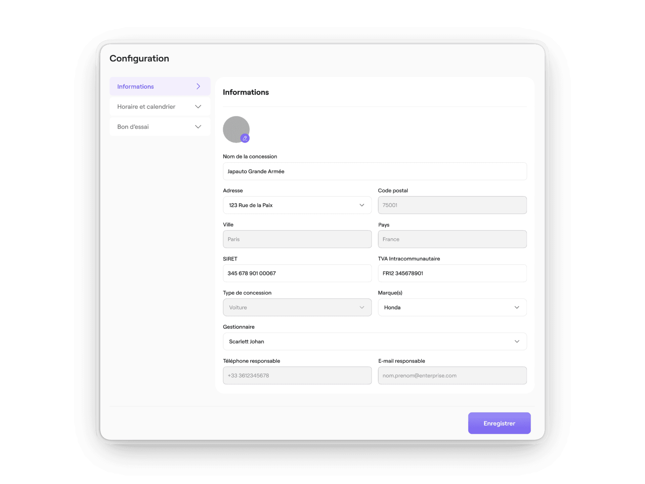The image size is (645, 484).
Task: Click the Nom de la concession field
Action: [x=375, y=171]
